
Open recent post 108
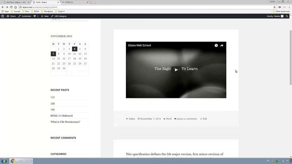click(53, 103)
